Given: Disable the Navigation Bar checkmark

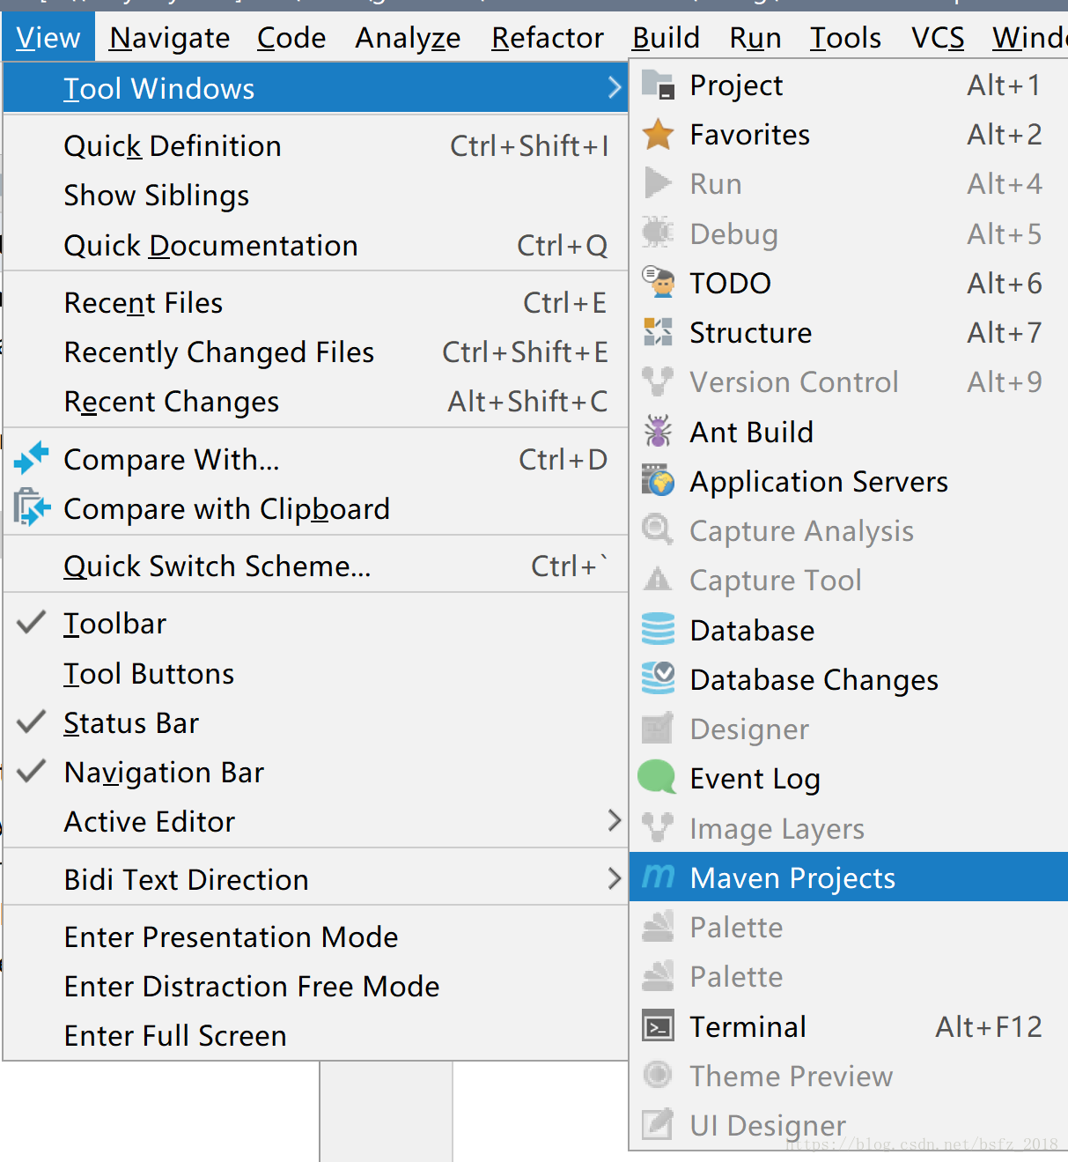Looking at the screenshot, I should coord(32,772).
